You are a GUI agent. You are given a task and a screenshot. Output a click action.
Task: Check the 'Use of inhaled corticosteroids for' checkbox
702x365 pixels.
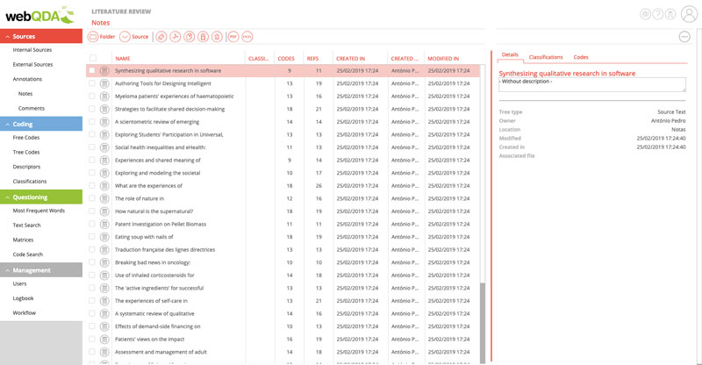pyautogui.click(x=92, y=275)
